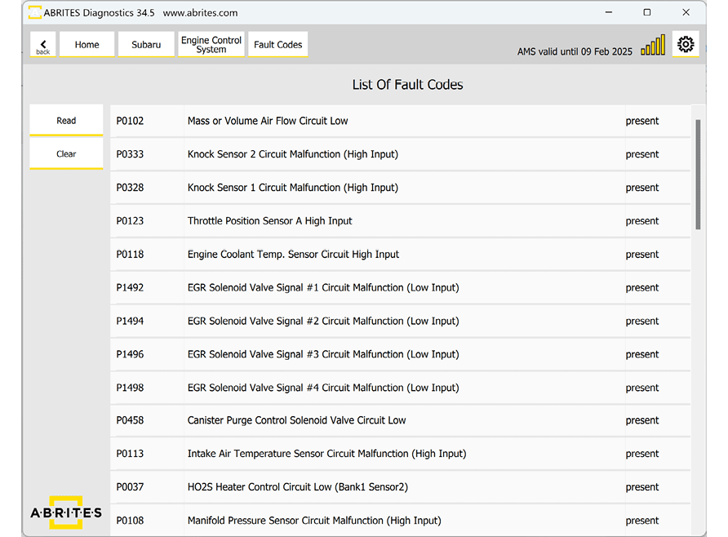Open the Subaru breadcrumb
Viewport: 728px width, 537px height.
point(146,45)
